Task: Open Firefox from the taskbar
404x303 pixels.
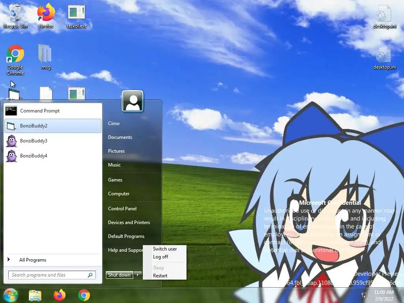Action: [60, 295]
